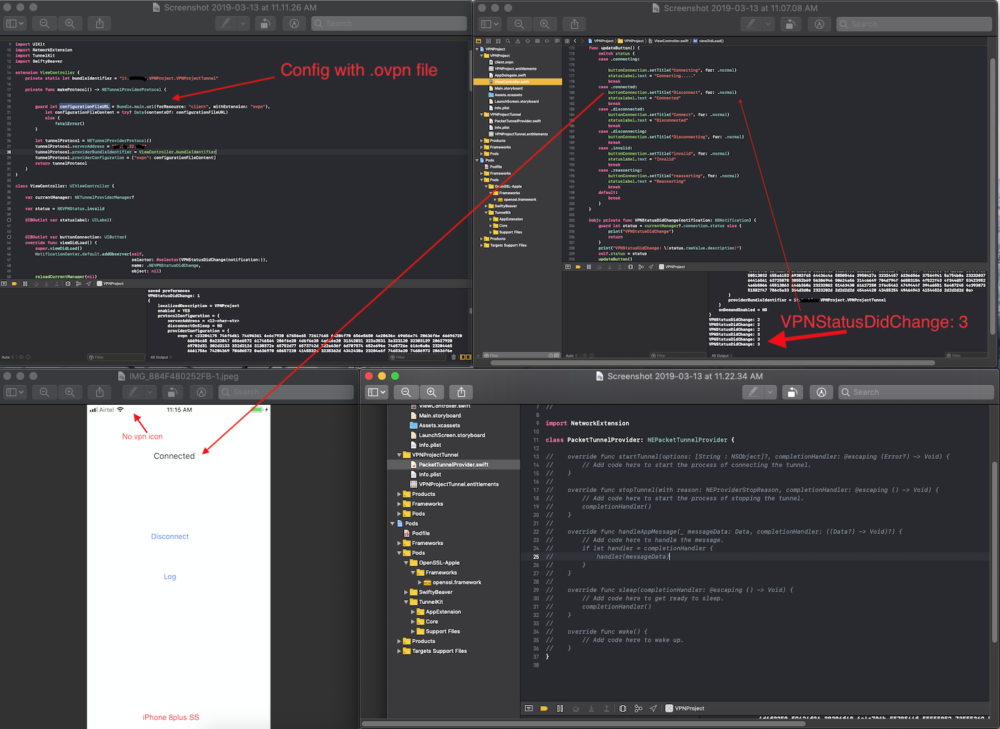Viewport: 1000px width, 729px height.
Task: Click the Log button in the iPhone screenshot
Action: [x=170, y=577]
